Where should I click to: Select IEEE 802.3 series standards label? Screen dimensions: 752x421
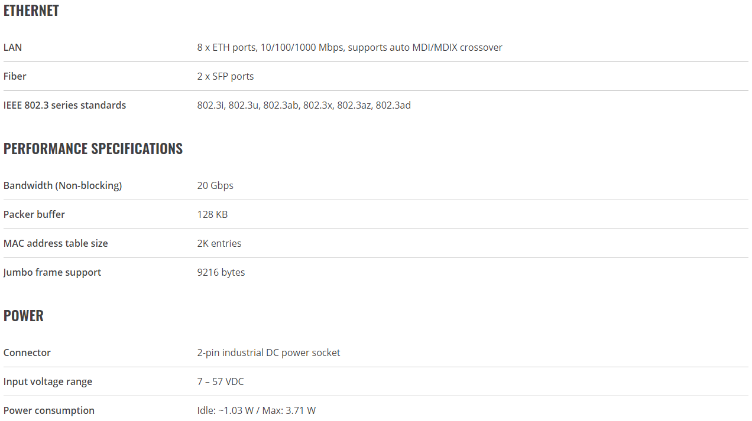tap(65, 105)
